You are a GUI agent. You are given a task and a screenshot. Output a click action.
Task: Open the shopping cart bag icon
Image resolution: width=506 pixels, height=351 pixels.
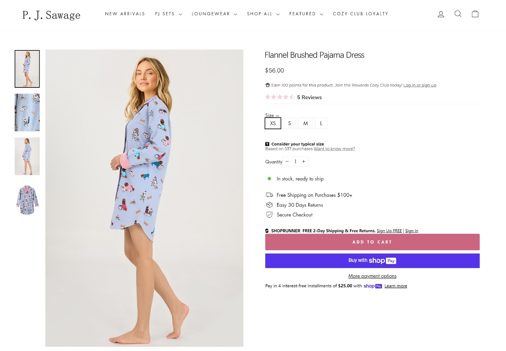(x=475, y=14)
